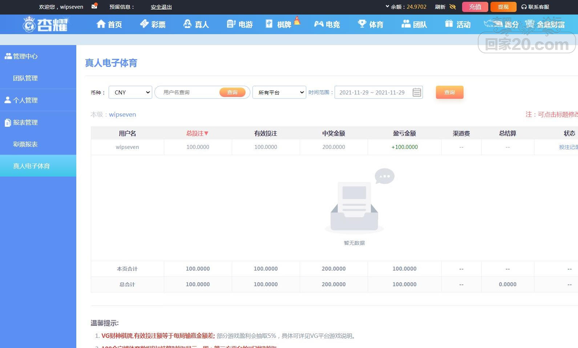This screenshot has height=348, width=578.
Task: Click wipseven in the username column
Action: 127,147
